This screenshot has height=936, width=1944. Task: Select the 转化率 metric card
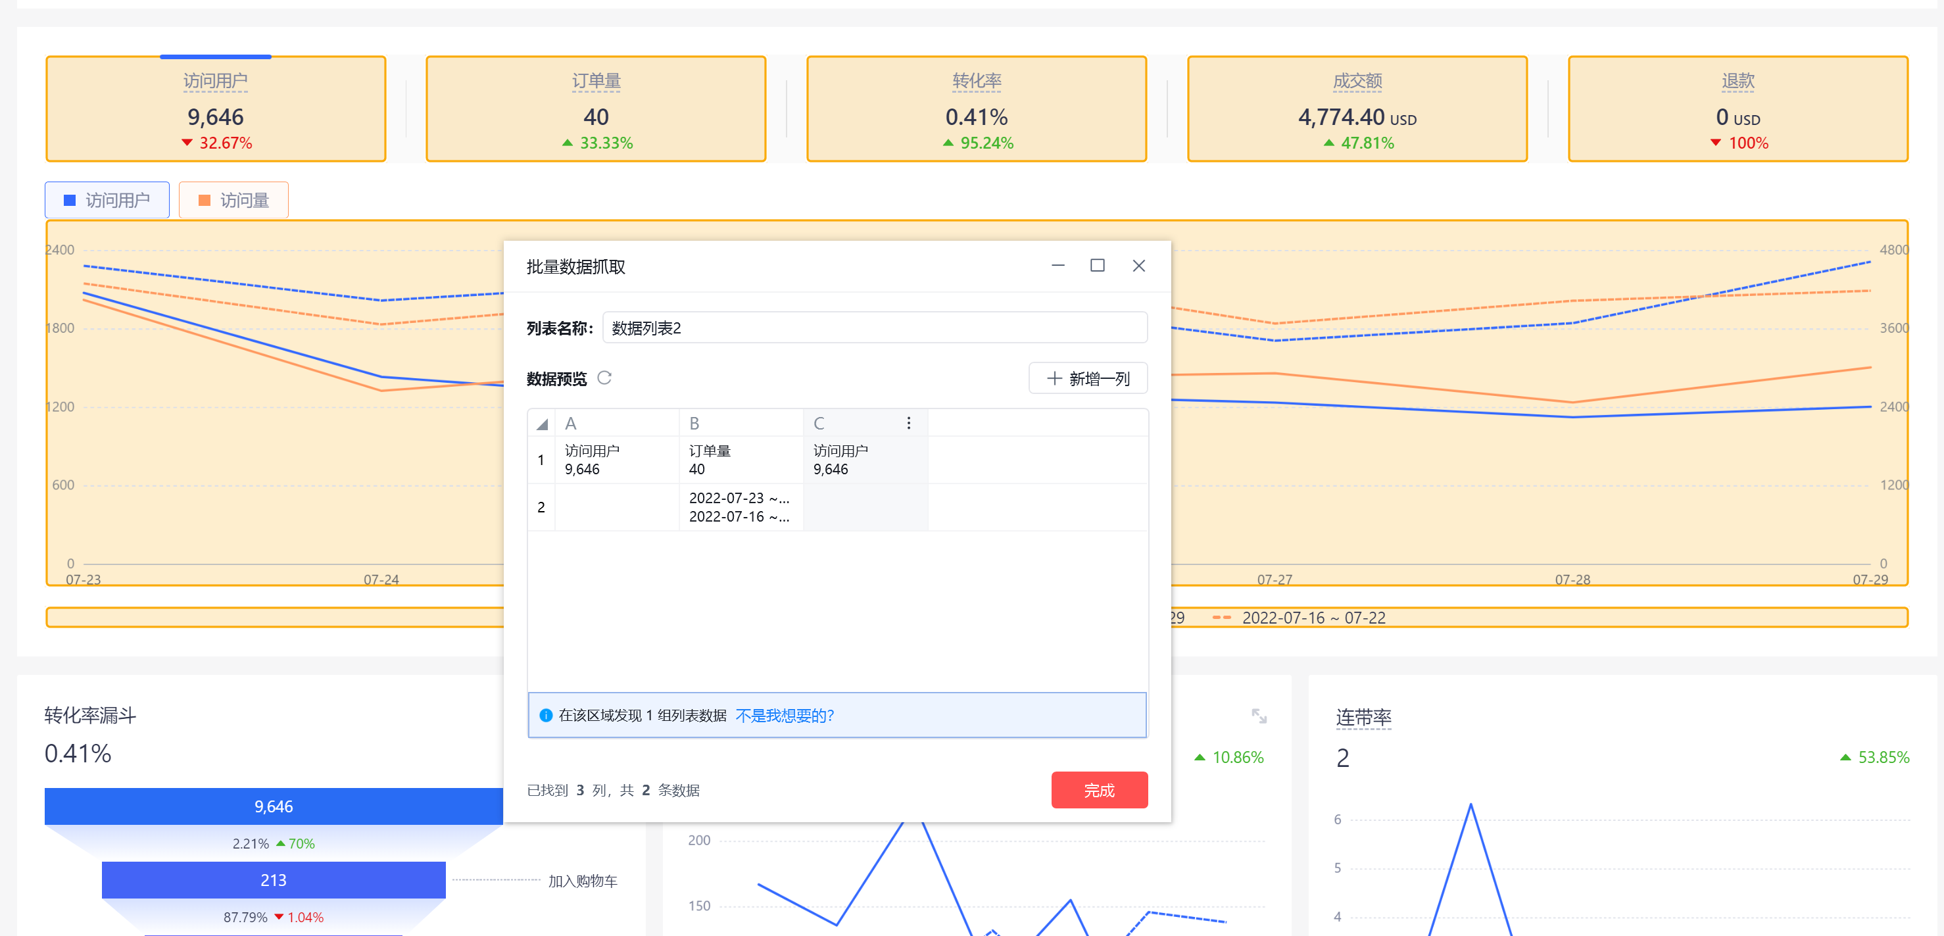click(976, 109)
